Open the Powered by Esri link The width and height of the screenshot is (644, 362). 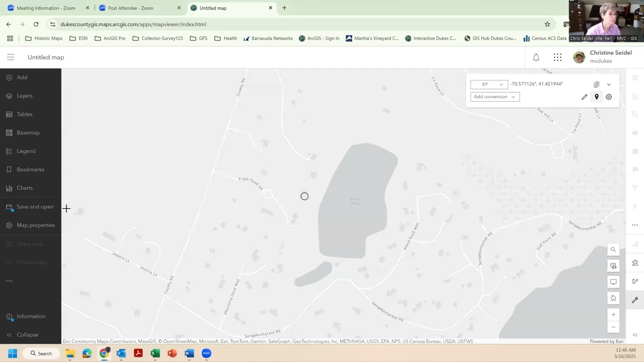click(606, 341)
